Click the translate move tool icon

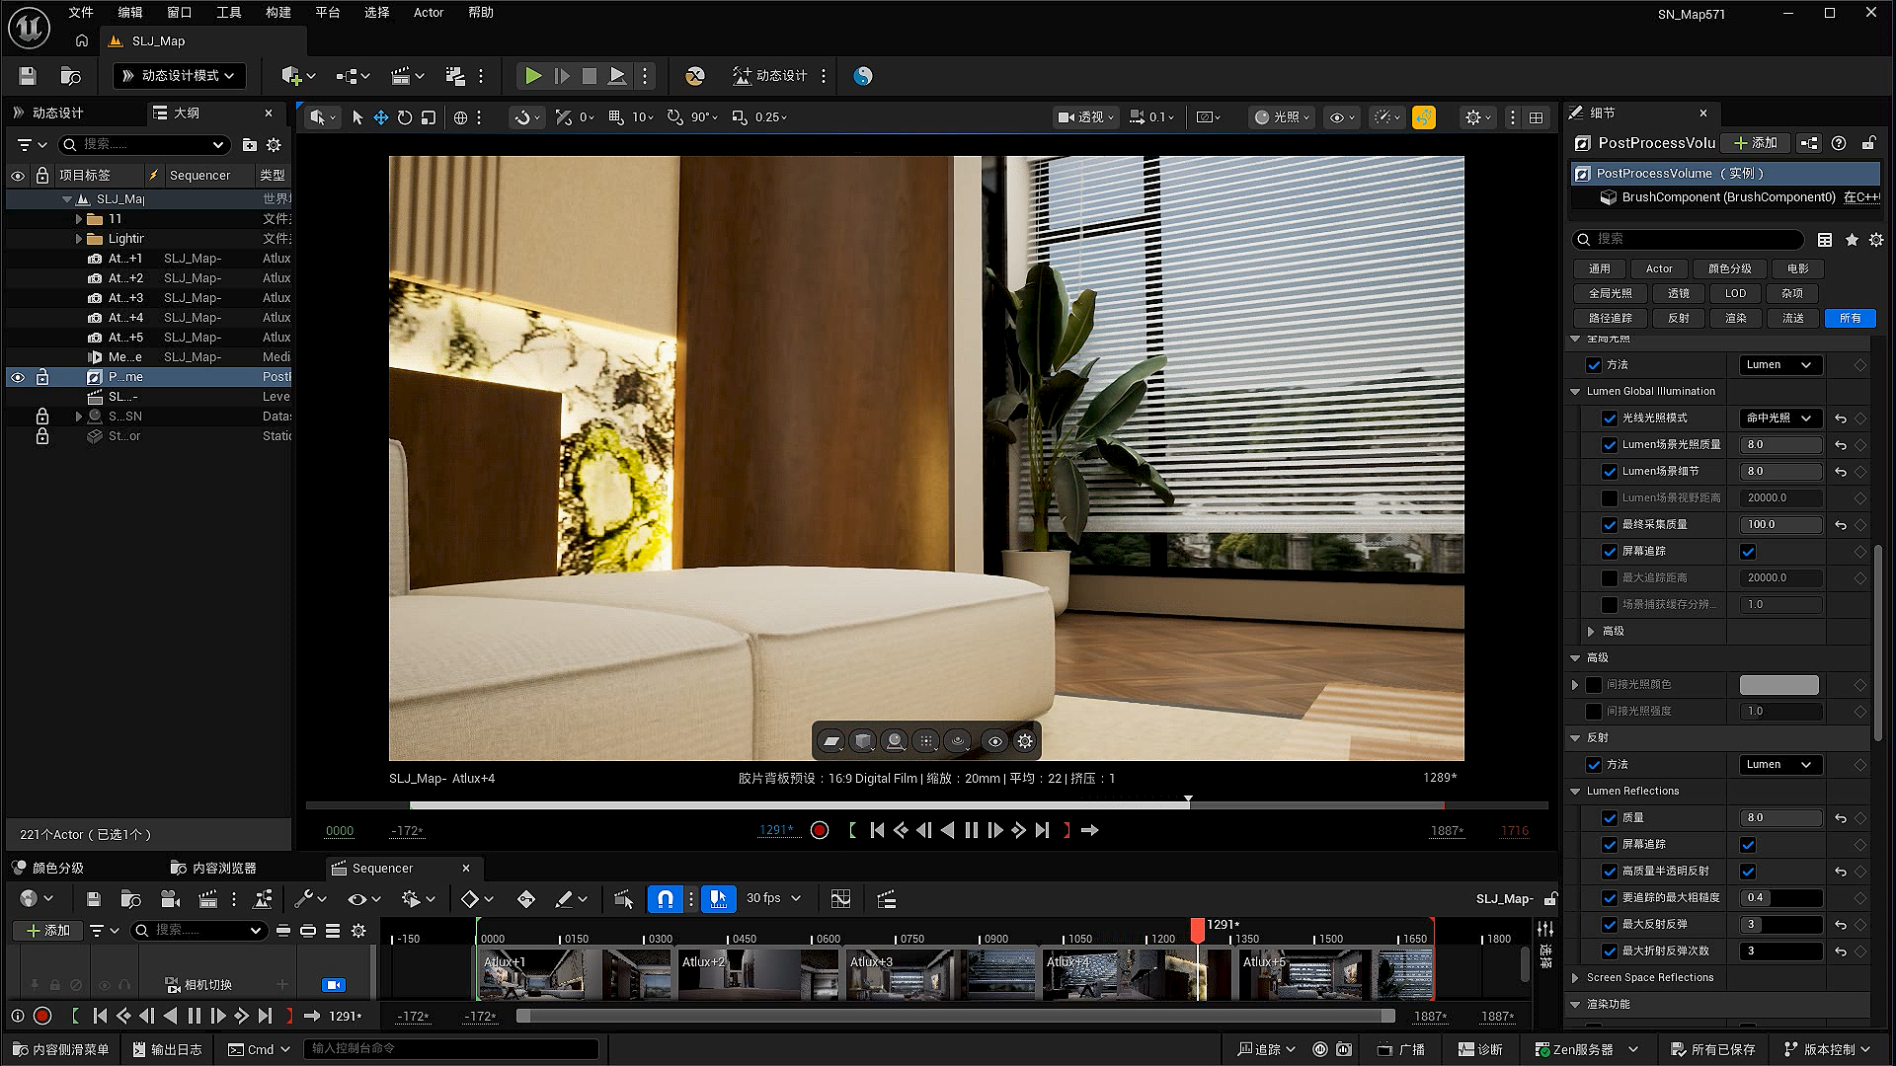coord(380,117)
